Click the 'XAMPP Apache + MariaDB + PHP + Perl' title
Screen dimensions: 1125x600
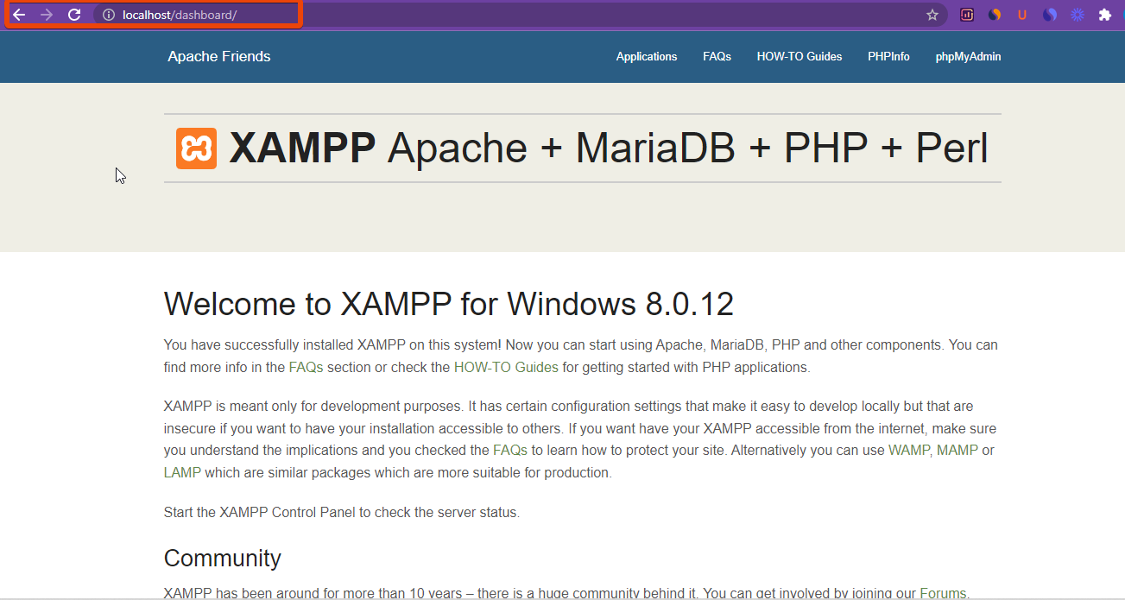tap(609, 148)
